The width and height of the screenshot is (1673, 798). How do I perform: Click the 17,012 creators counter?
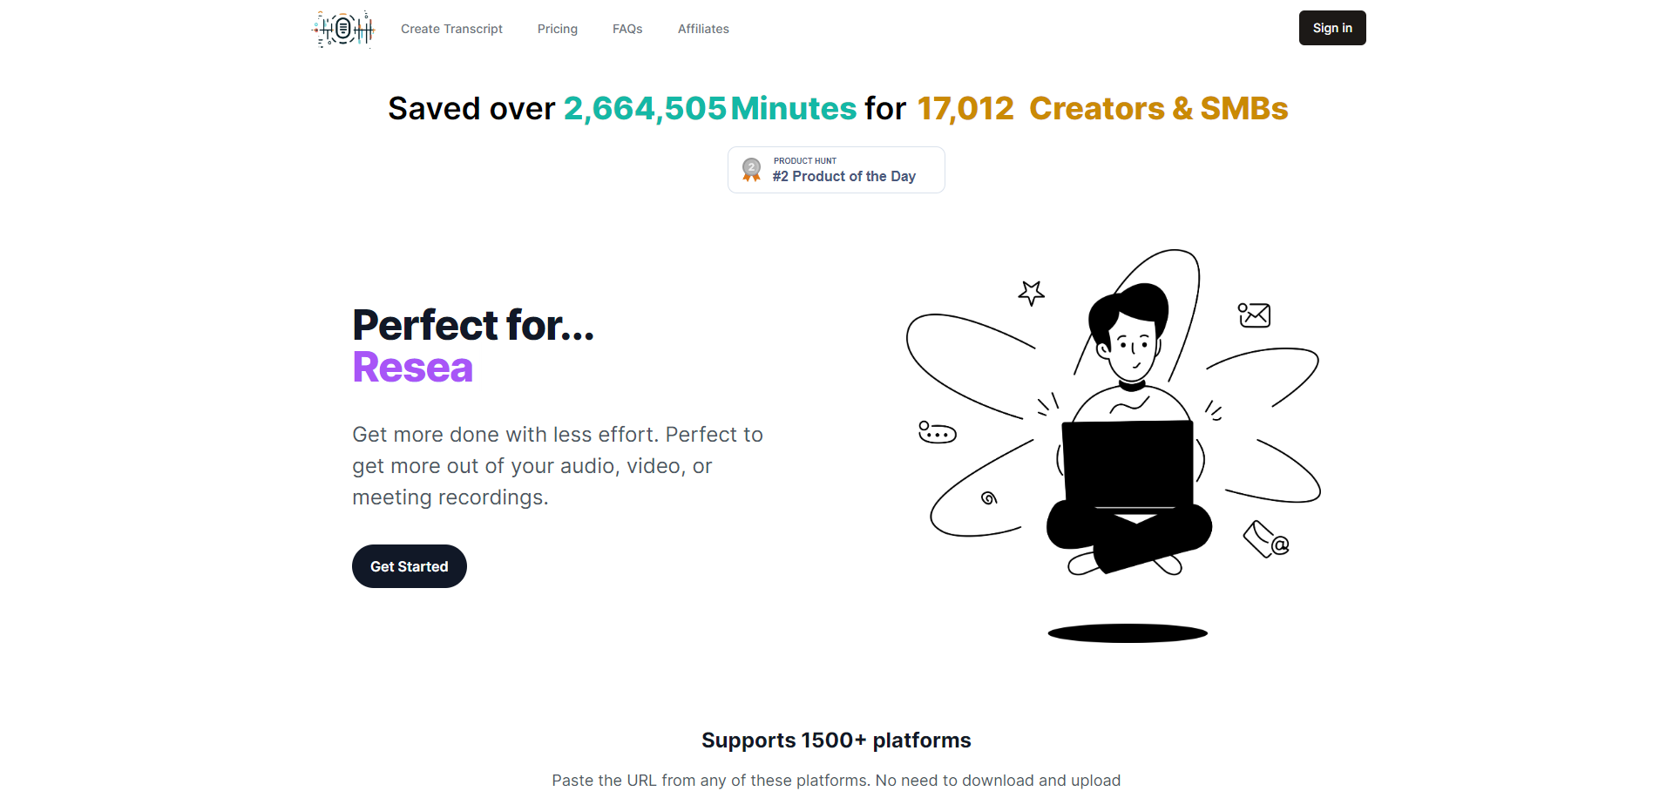[x=965, y=109]
